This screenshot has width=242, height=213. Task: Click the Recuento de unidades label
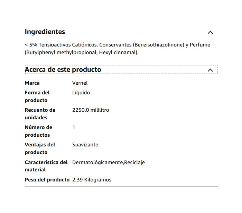pyautogui.click(x=40, y=114)
